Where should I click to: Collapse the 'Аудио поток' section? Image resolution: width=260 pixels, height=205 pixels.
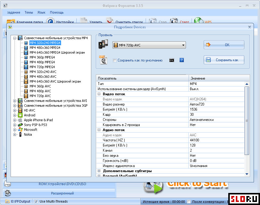point(99,130)
